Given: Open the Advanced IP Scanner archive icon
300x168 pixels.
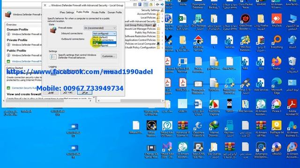Looking at the screenshot, I should tap(182, 129).
